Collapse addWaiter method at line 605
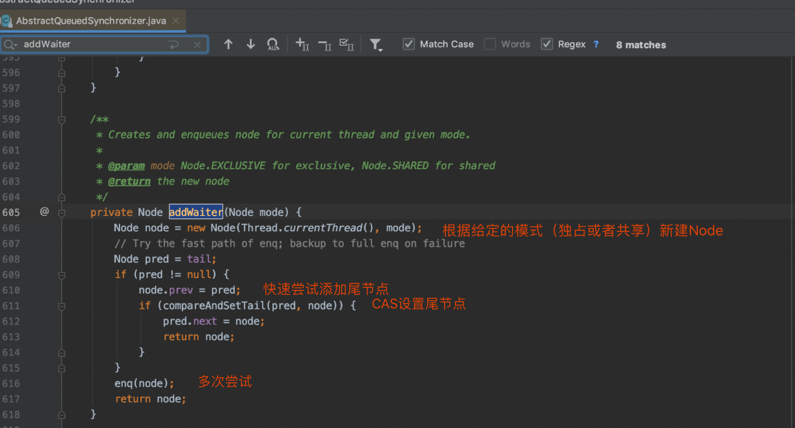Image resolution: width=795 pixels, height=428 pixels. coord(62,213)
